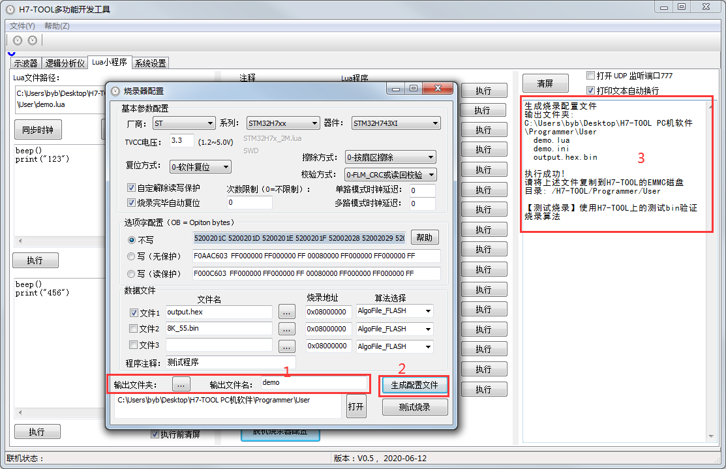
Task: Click the TVCC电压 field showing 3.3
Action: pos(182,141)
